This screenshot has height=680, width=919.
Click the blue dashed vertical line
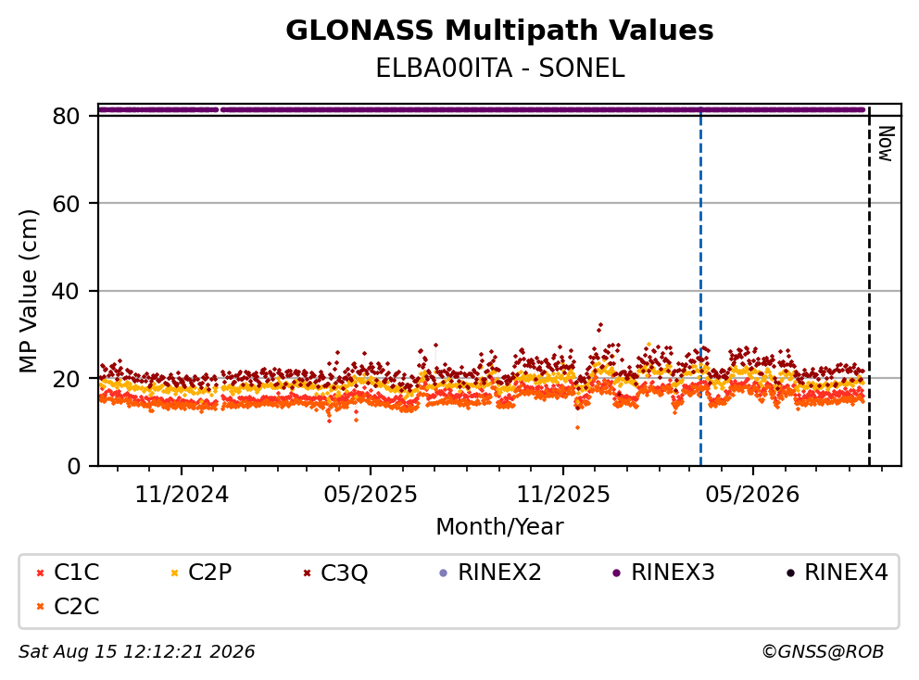tap(700, 287)
